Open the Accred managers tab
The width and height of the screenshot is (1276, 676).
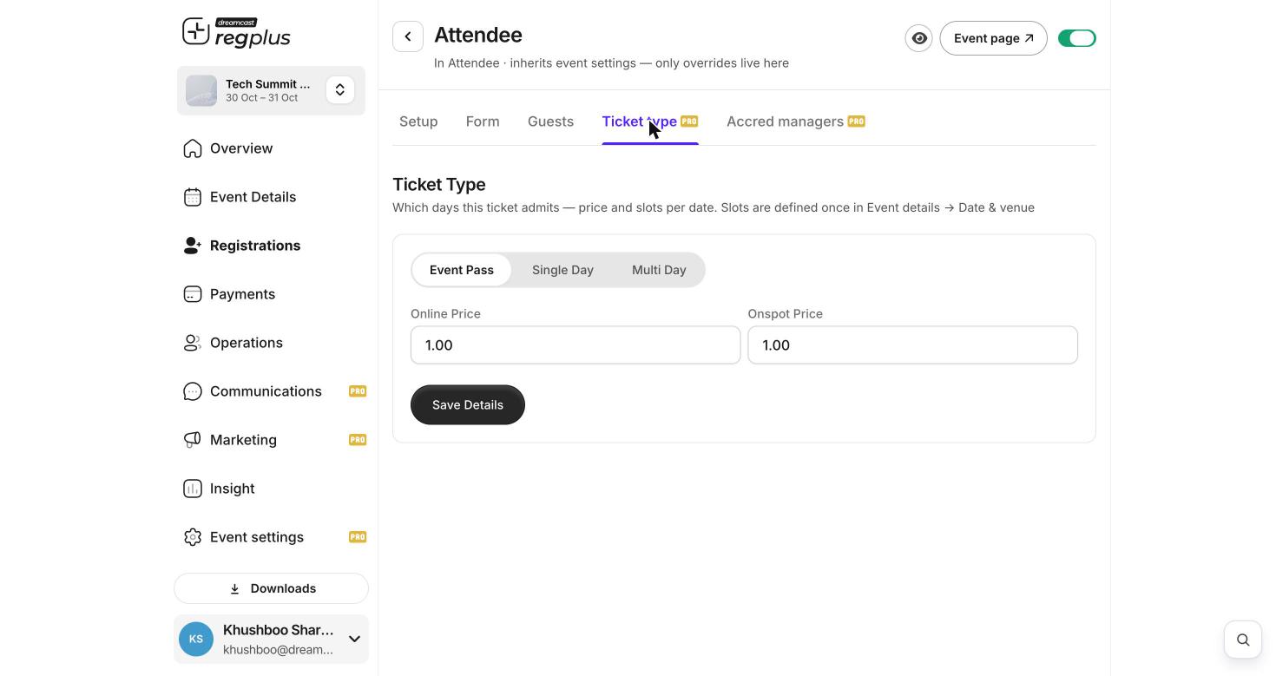796,121
